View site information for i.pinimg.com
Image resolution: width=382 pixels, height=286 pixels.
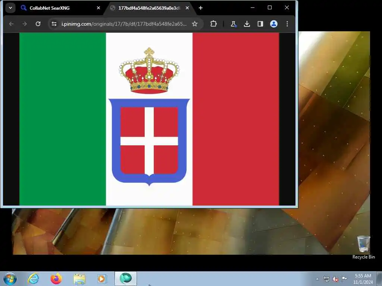(x=54, y=24)
